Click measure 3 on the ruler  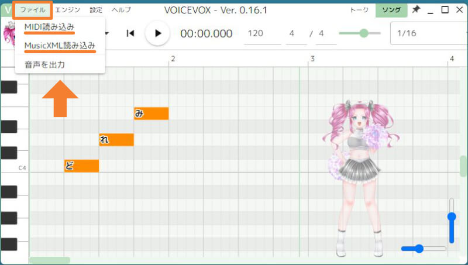(x=312, y=58)
